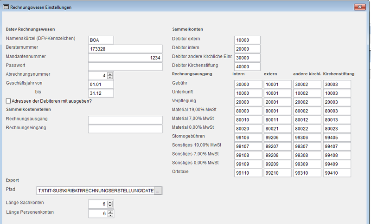Close the Rechnungswesen Einstellungen window
Viewport: 371px width, 224px height.
tap(360, 7)
